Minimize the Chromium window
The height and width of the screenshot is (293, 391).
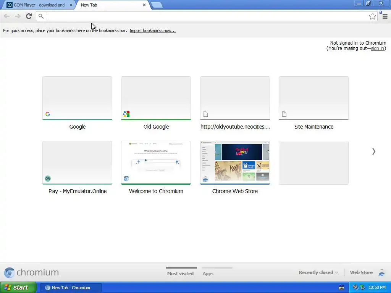pos(359,3)
